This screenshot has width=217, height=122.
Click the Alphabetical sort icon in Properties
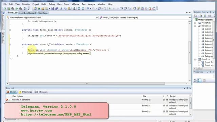[199, 80]
